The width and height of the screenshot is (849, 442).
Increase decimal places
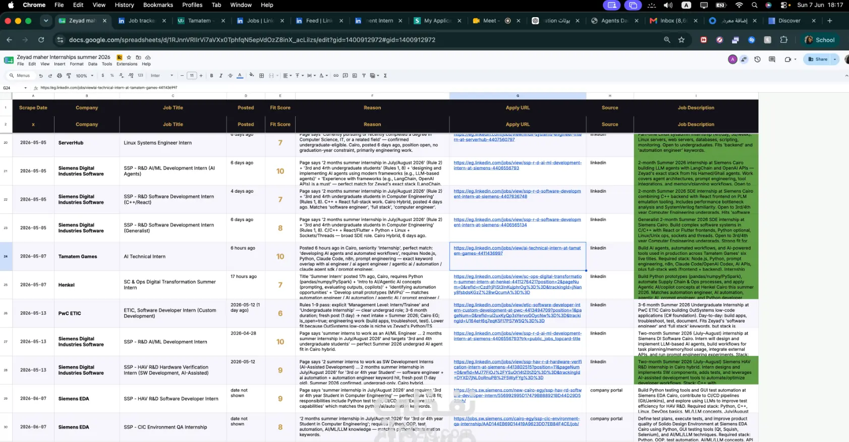point(131,76)
